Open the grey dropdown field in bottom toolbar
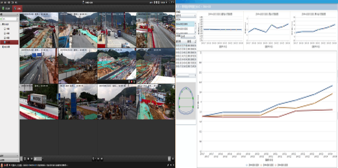Viewport: 338px width, 168px height. 38,159
